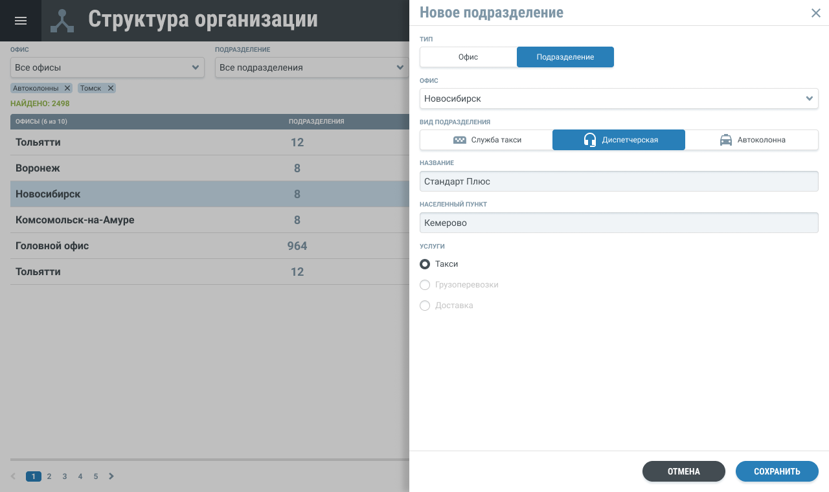The width and height of the screenshot is (829, 492).
Task: Switch type to Офис tab
Action: (x=468, y=57)
